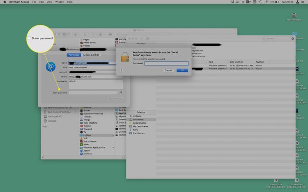The image size is (308, 192).
Task: Click the key icon next to the password field
Action: click(121, 93)
